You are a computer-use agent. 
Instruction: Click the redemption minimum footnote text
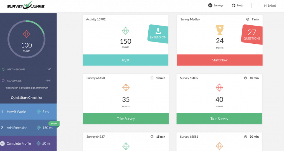tap(26, 88)
